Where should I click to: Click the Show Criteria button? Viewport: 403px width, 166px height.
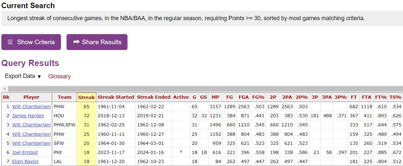(31, 42)
